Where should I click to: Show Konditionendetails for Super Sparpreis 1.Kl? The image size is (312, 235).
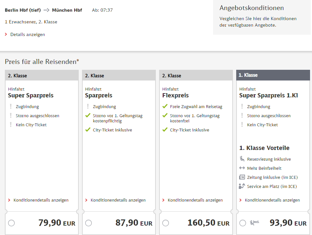coord(272,200)
